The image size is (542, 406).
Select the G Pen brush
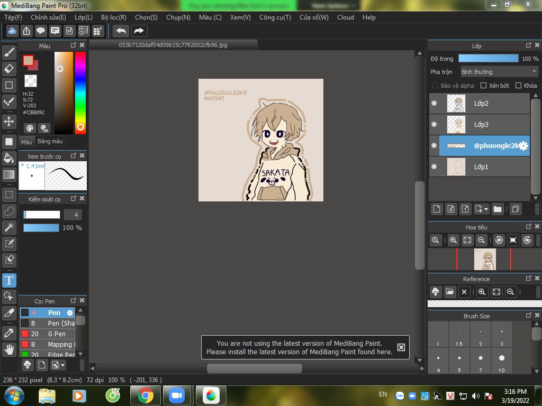point(47,334)
